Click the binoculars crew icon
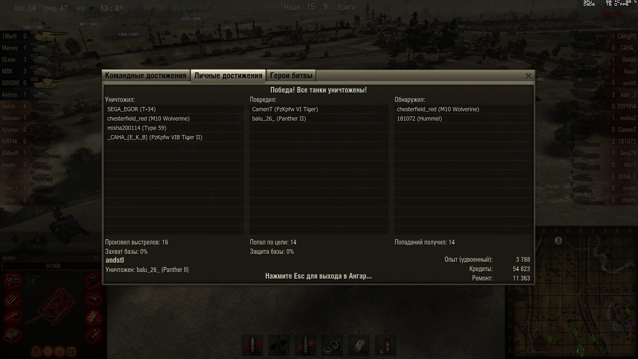This screenshot has width=638, height=359. pyautogui.click(x=36, y=351)
